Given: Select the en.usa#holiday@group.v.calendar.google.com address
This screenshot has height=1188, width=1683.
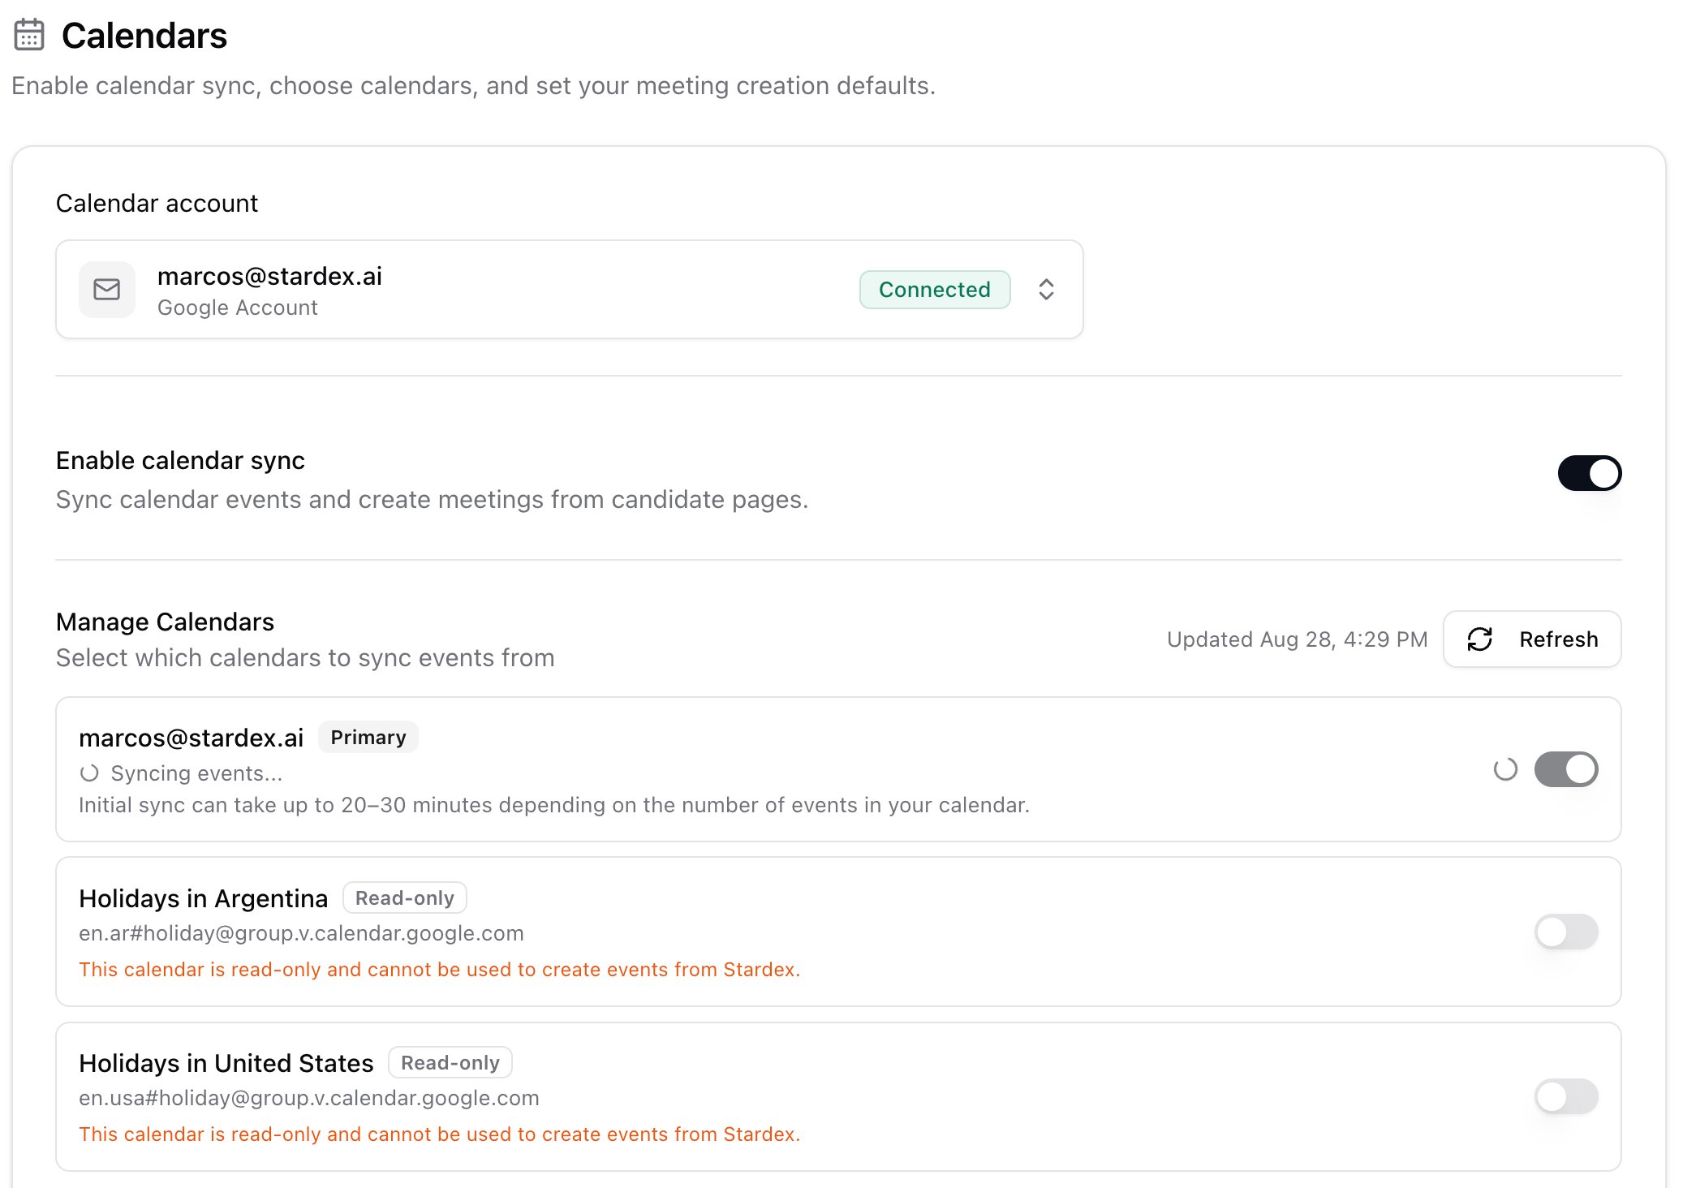Looking at the screenshot, I should click(x=309, y=1098).
